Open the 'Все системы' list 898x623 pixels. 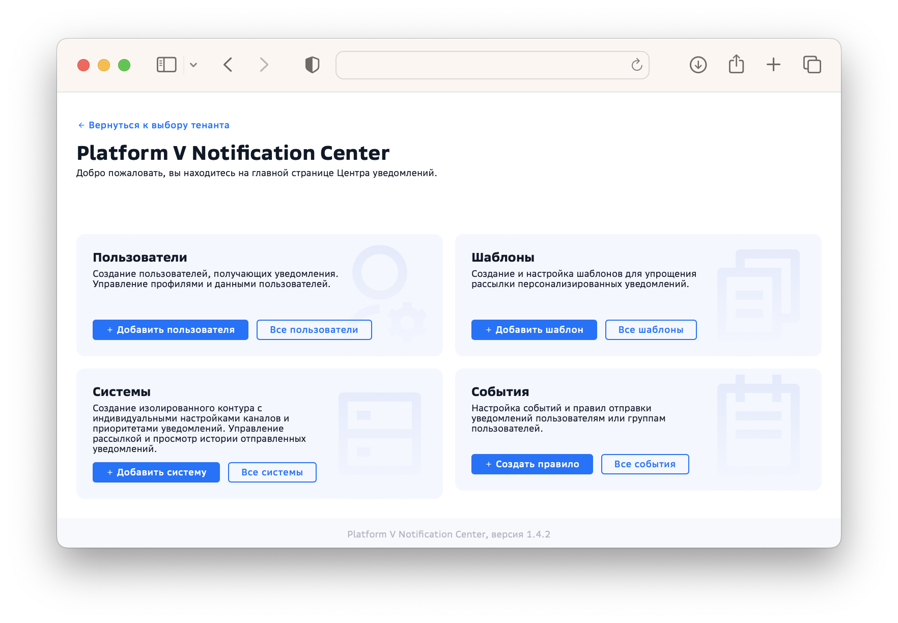coord(272,472)
